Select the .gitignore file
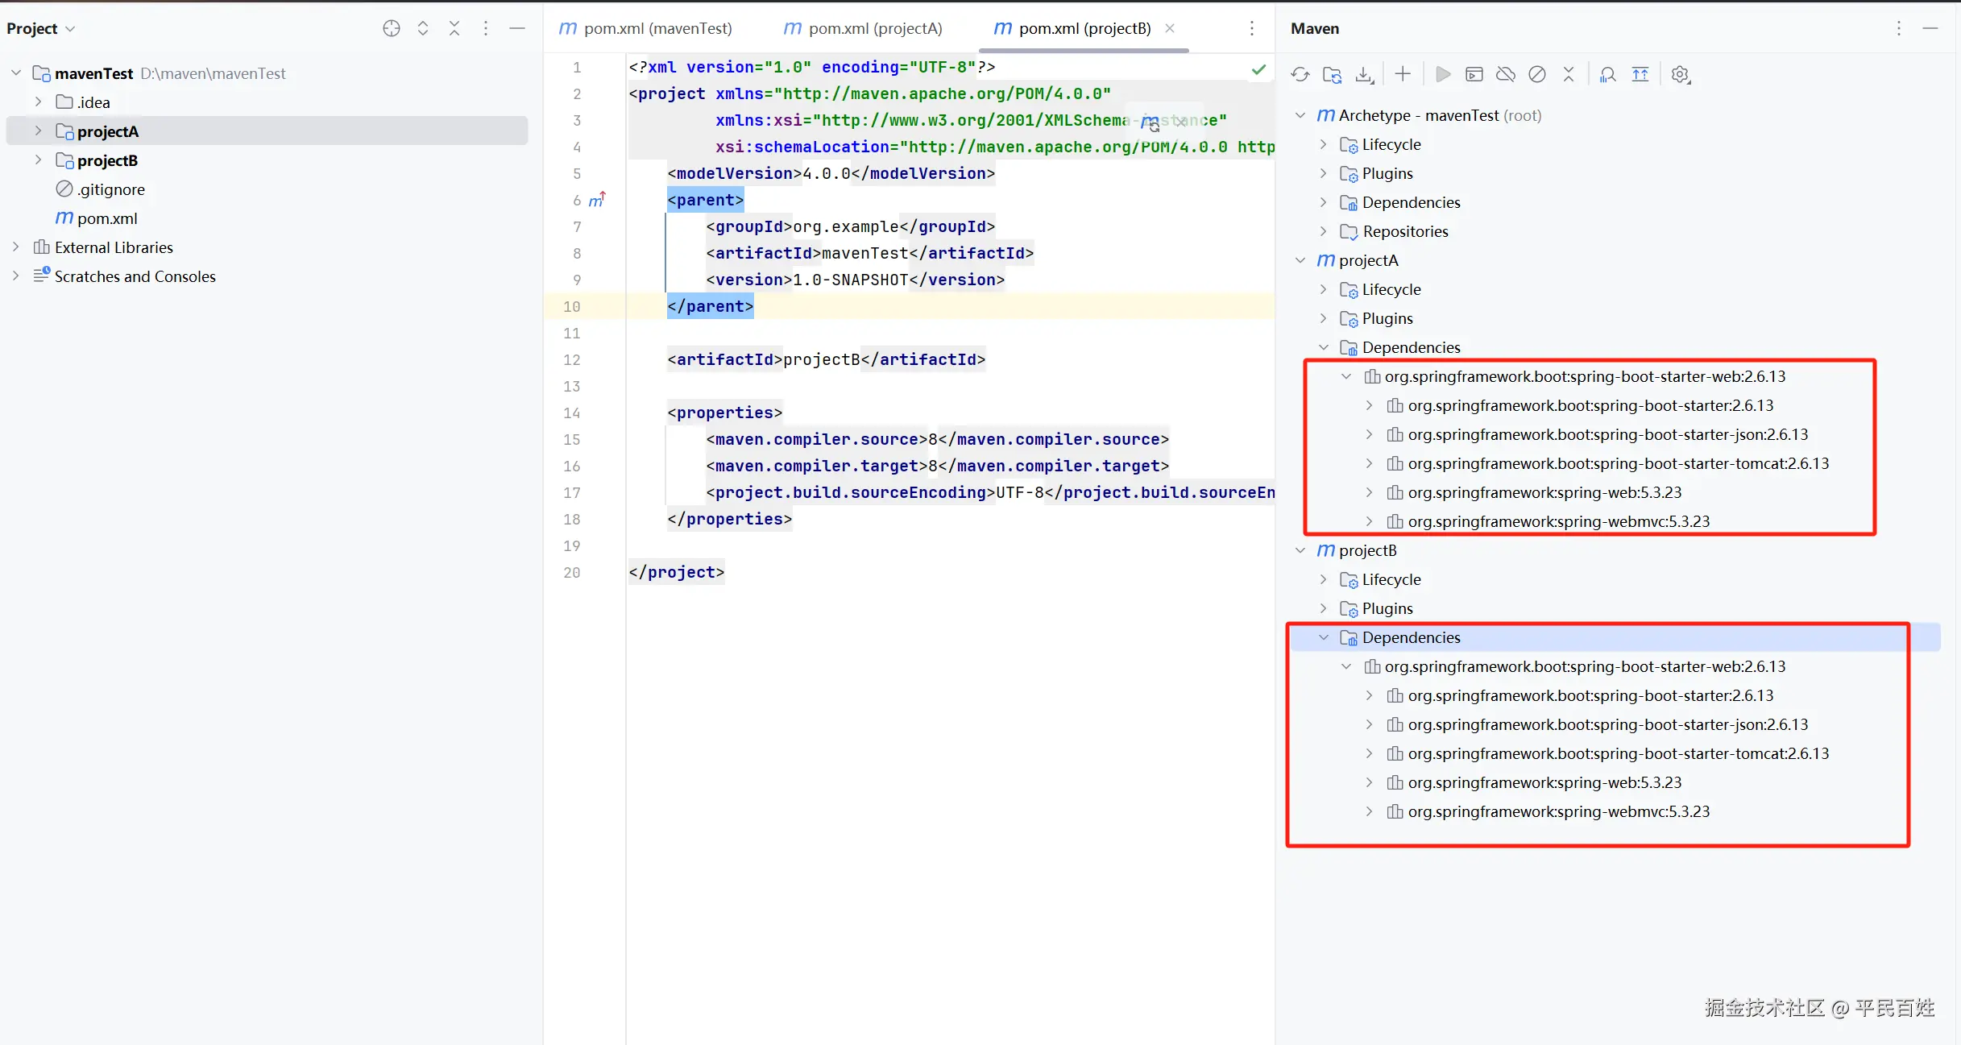 pos(111,189)
